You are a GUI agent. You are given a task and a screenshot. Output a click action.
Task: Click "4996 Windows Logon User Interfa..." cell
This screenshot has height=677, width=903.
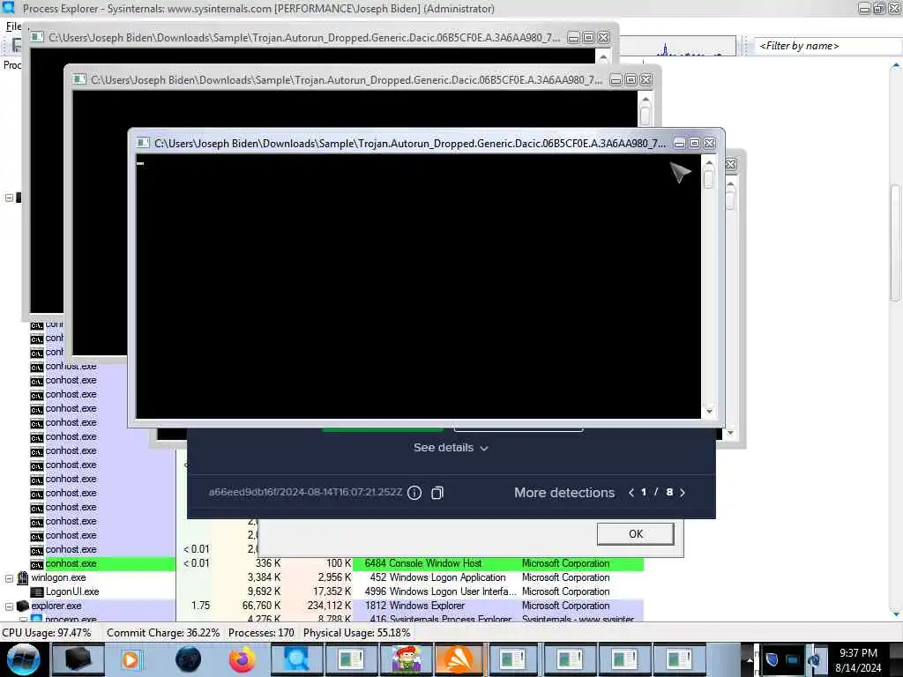tap(441, 591)
